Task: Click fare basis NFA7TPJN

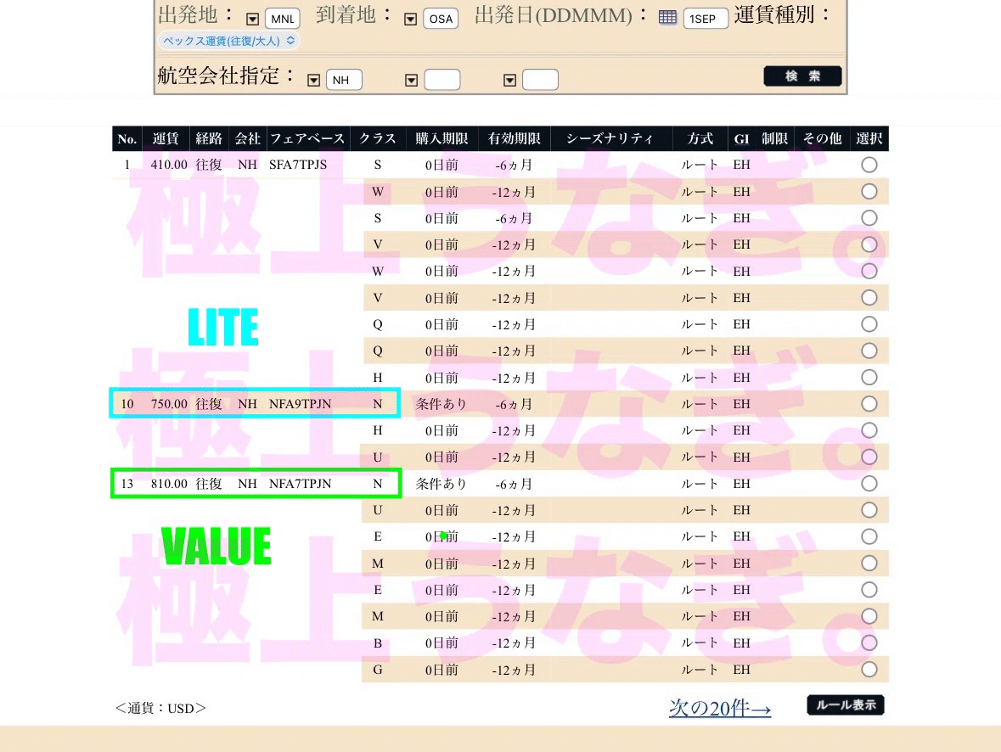Action: [x=300, y=483]
